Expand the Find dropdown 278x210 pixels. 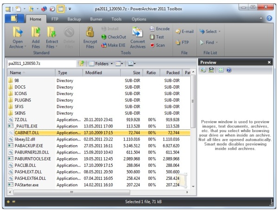(217, 42)
